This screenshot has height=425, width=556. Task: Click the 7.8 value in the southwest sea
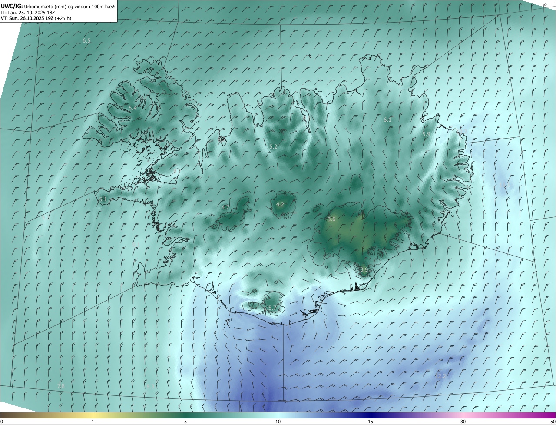[61, 386]
